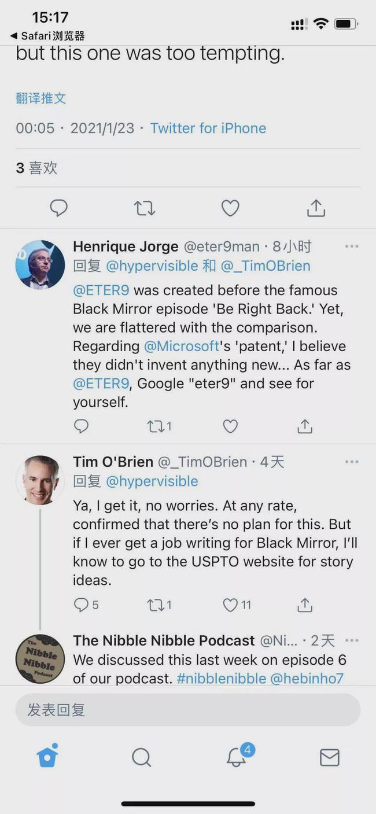Open more options for Tim O'Brien's tweet

click(352, 462)
